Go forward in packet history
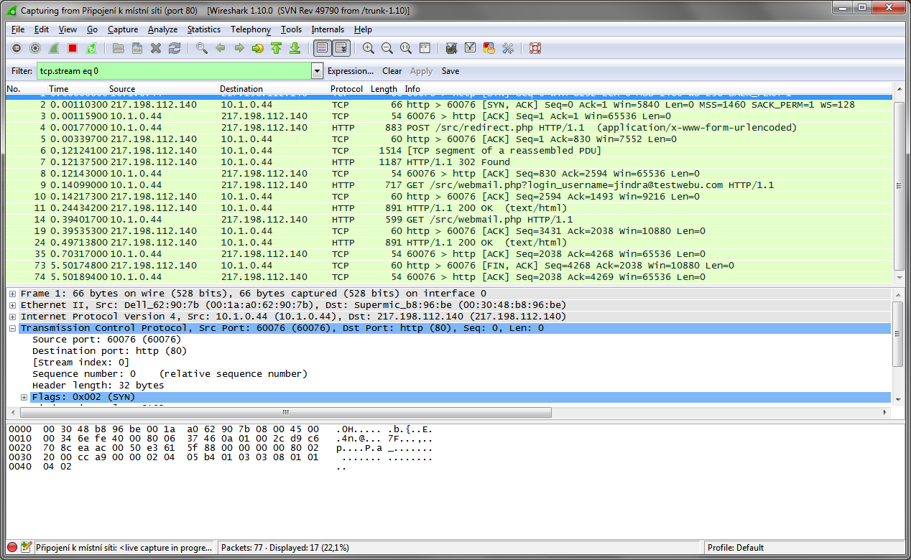This screenshot has height=560, width=911. pyautogui.click(x=239, y=48)
